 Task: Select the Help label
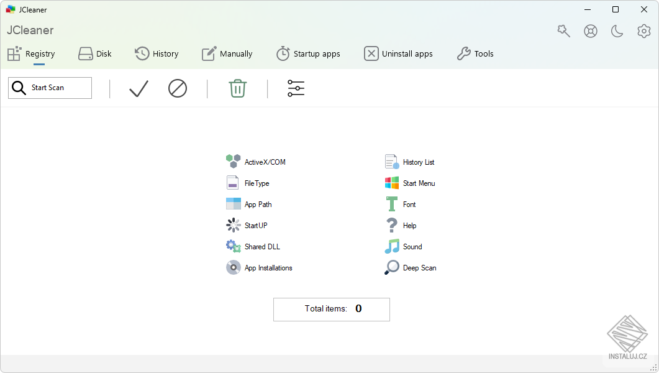410,226
